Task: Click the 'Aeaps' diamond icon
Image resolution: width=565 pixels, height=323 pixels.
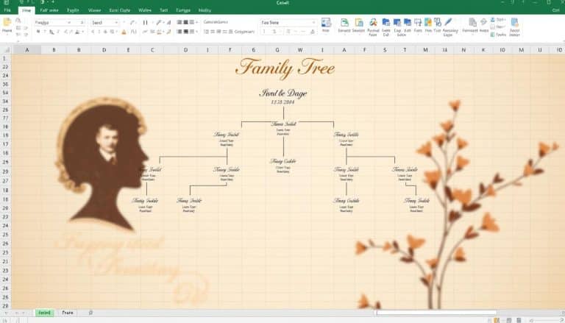Action: pos(484,23)
